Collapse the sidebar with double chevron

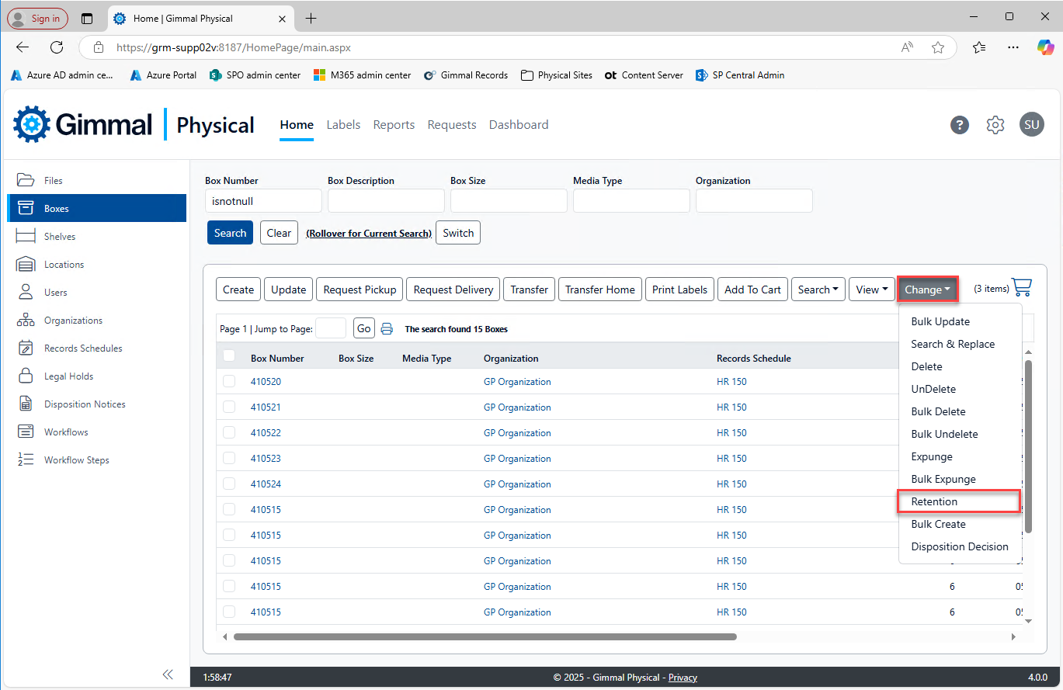pyautogui.click(x=168, y=674)
